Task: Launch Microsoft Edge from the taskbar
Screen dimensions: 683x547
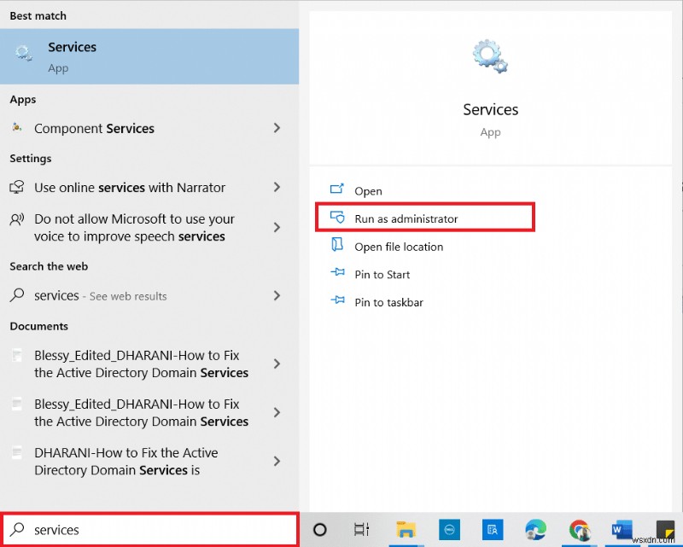Action: [x=535, y=531]
